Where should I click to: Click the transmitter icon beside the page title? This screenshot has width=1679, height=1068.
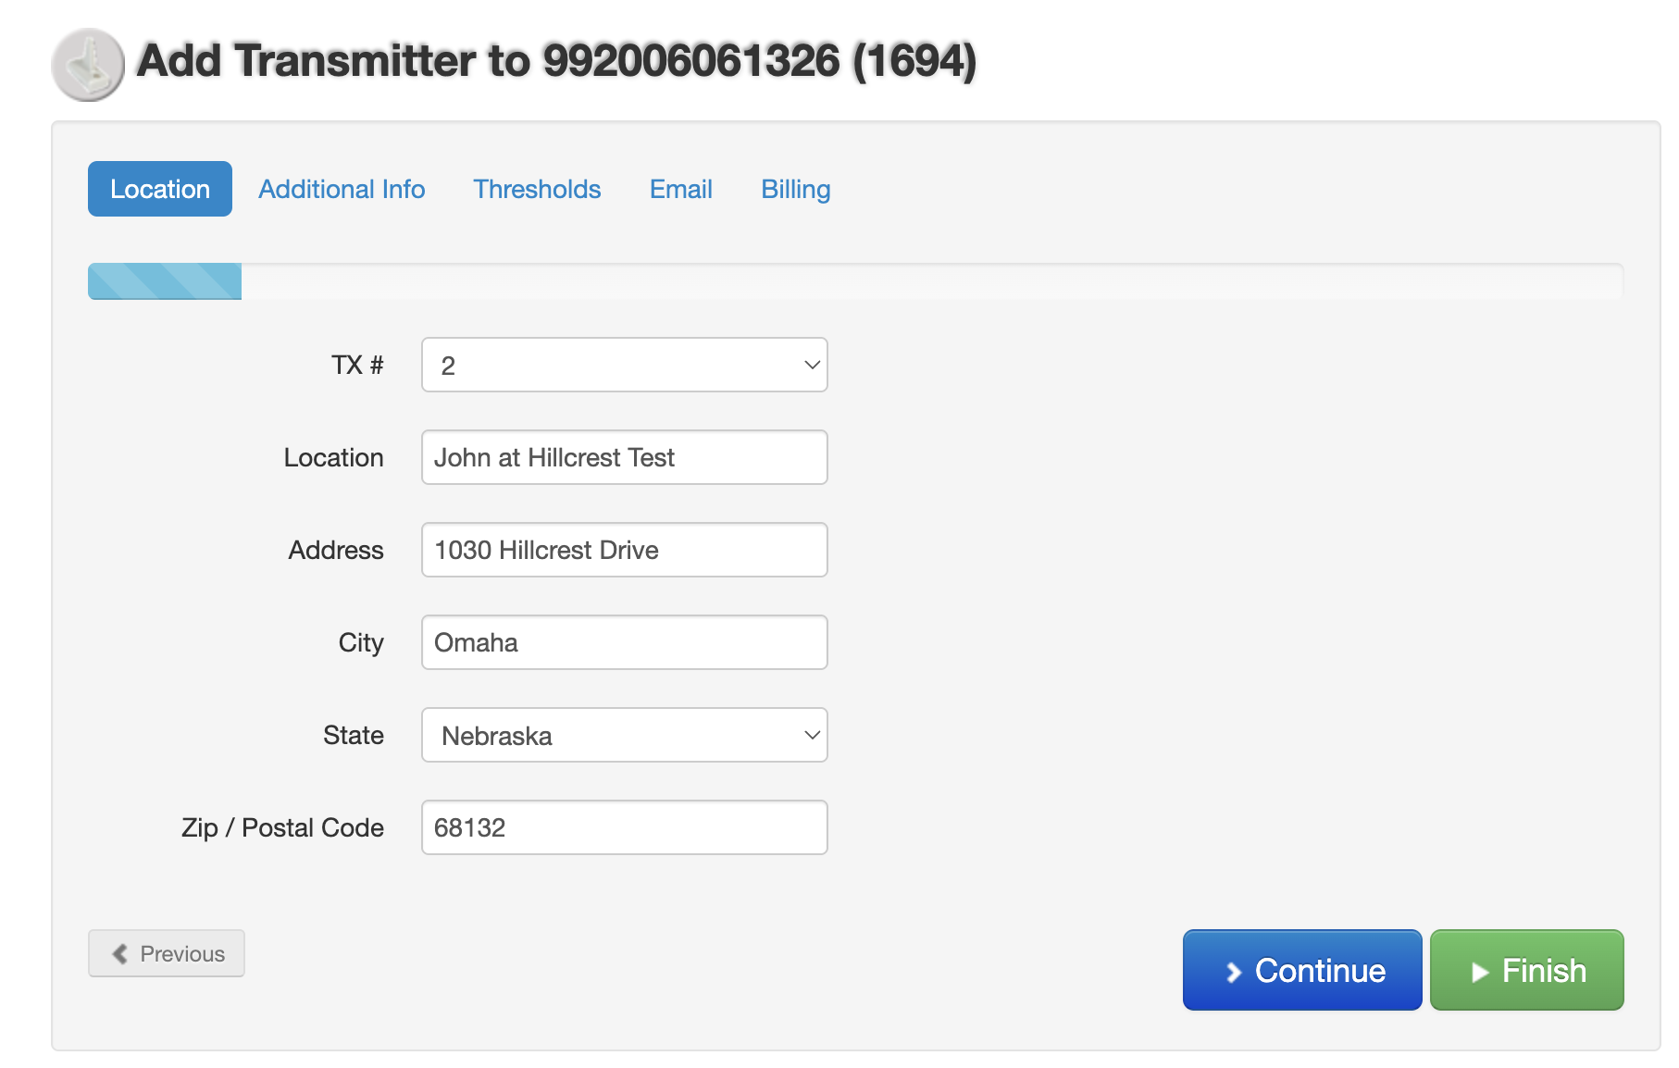point(89,65)
